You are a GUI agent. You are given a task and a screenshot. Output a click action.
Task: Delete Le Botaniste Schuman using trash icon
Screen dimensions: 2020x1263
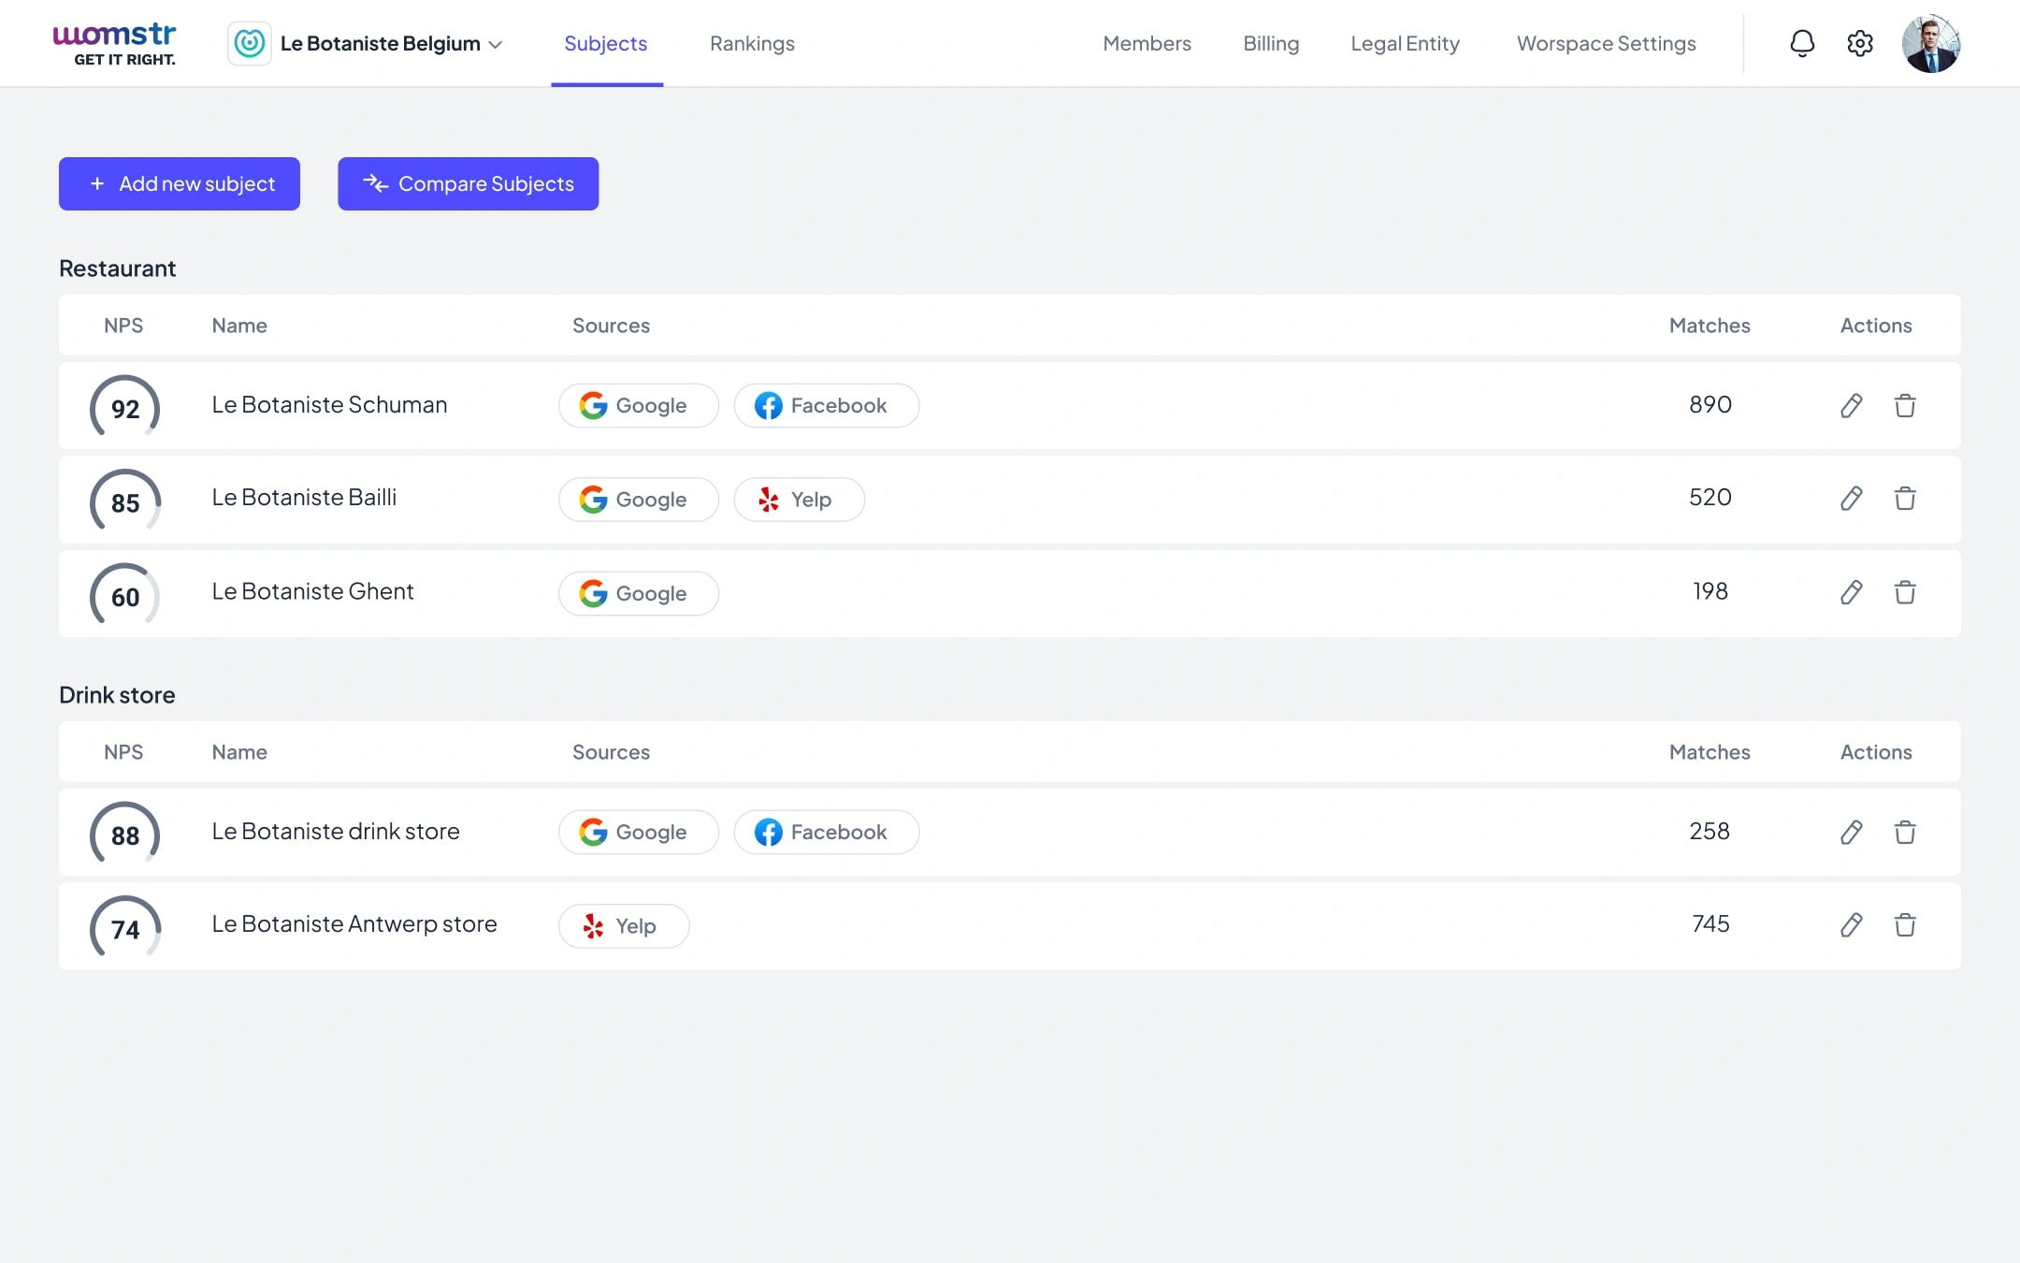[1905, 405]
